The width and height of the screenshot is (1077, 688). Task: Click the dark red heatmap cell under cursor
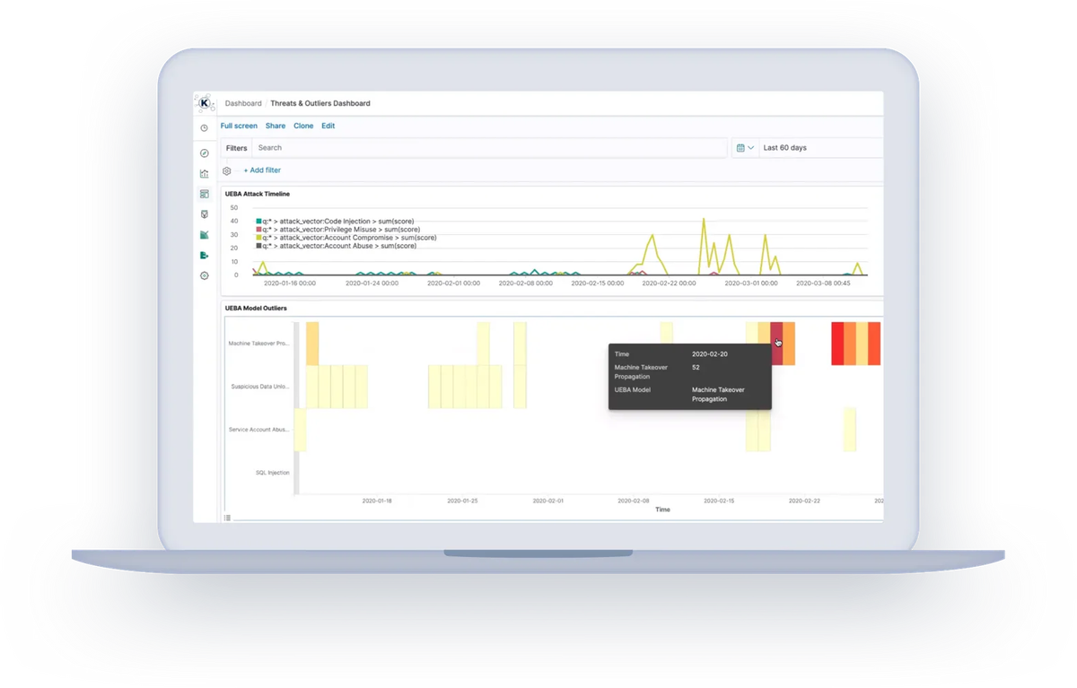pyautogui.click(x=776, y=344)
